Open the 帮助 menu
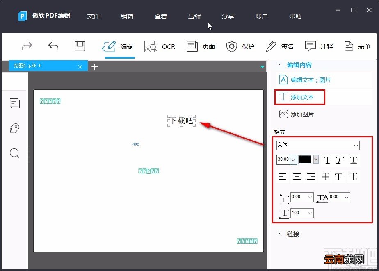 click(295, 16)
